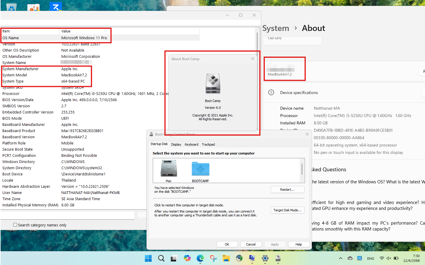The width and height of the screenshot is (425, 265).
Task: Open Wi-Fi network tray icon
Action: 382,259
